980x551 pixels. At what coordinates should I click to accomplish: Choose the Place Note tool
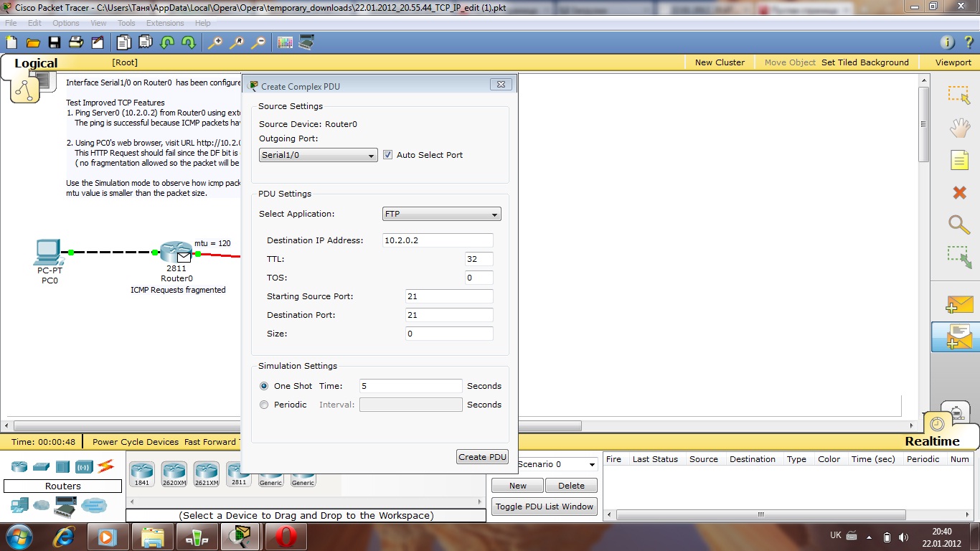pos(959,160)
